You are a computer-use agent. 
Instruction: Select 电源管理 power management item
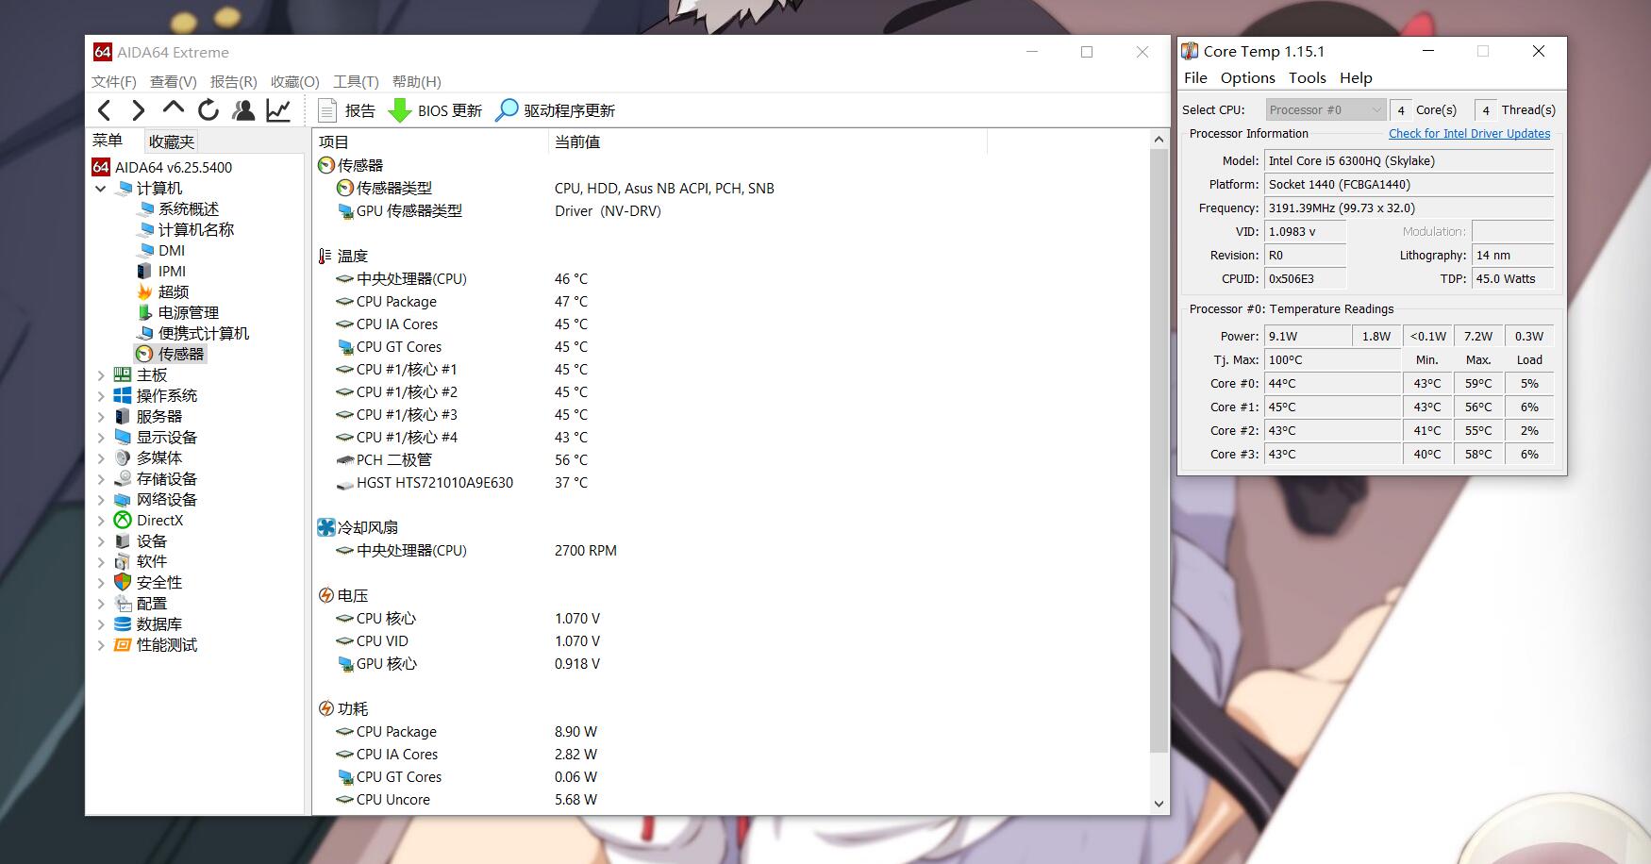point(188,312)
